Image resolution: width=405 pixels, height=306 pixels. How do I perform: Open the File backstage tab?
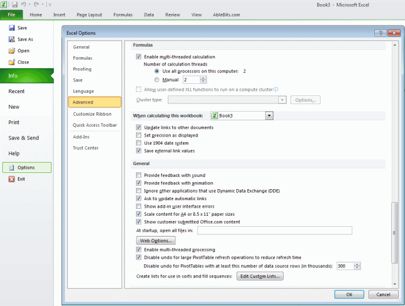coord(12,14)
